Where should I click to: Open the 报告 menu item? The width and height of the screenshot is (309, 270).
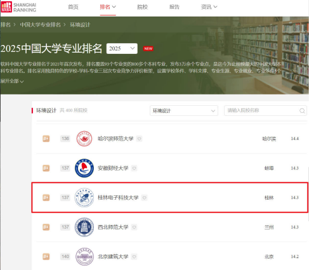tap(174, 7)
